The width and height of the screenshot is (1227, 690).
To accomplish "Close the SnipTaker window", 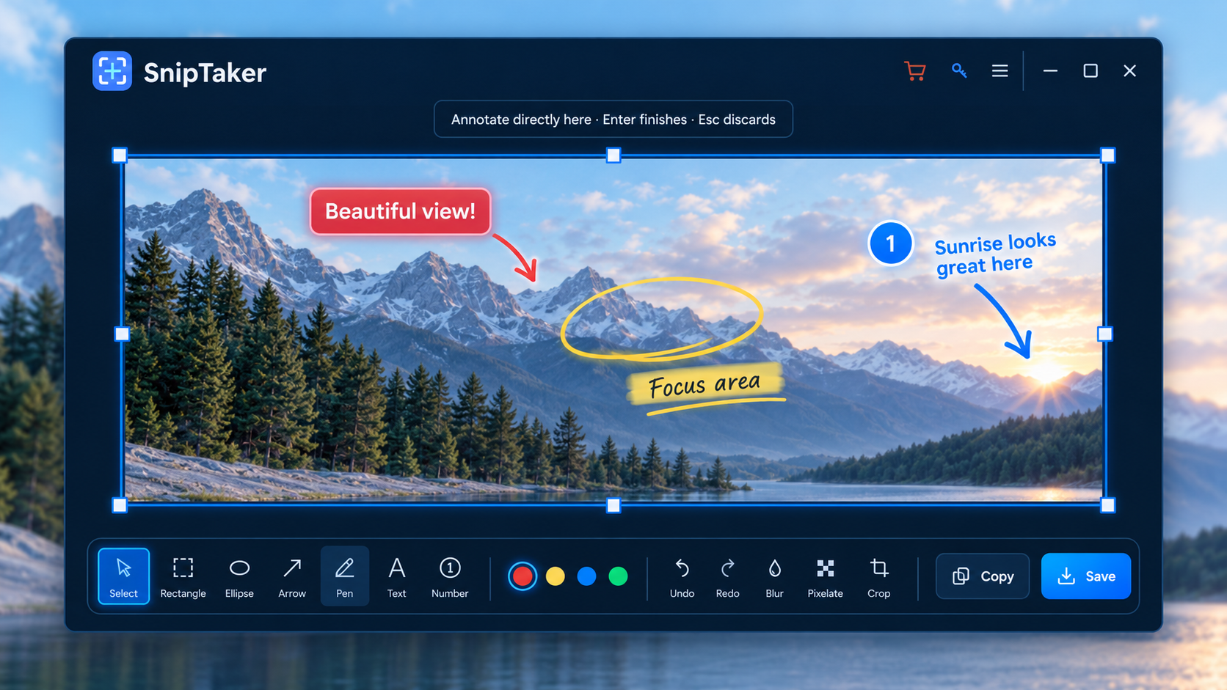I will point(1129,71).
